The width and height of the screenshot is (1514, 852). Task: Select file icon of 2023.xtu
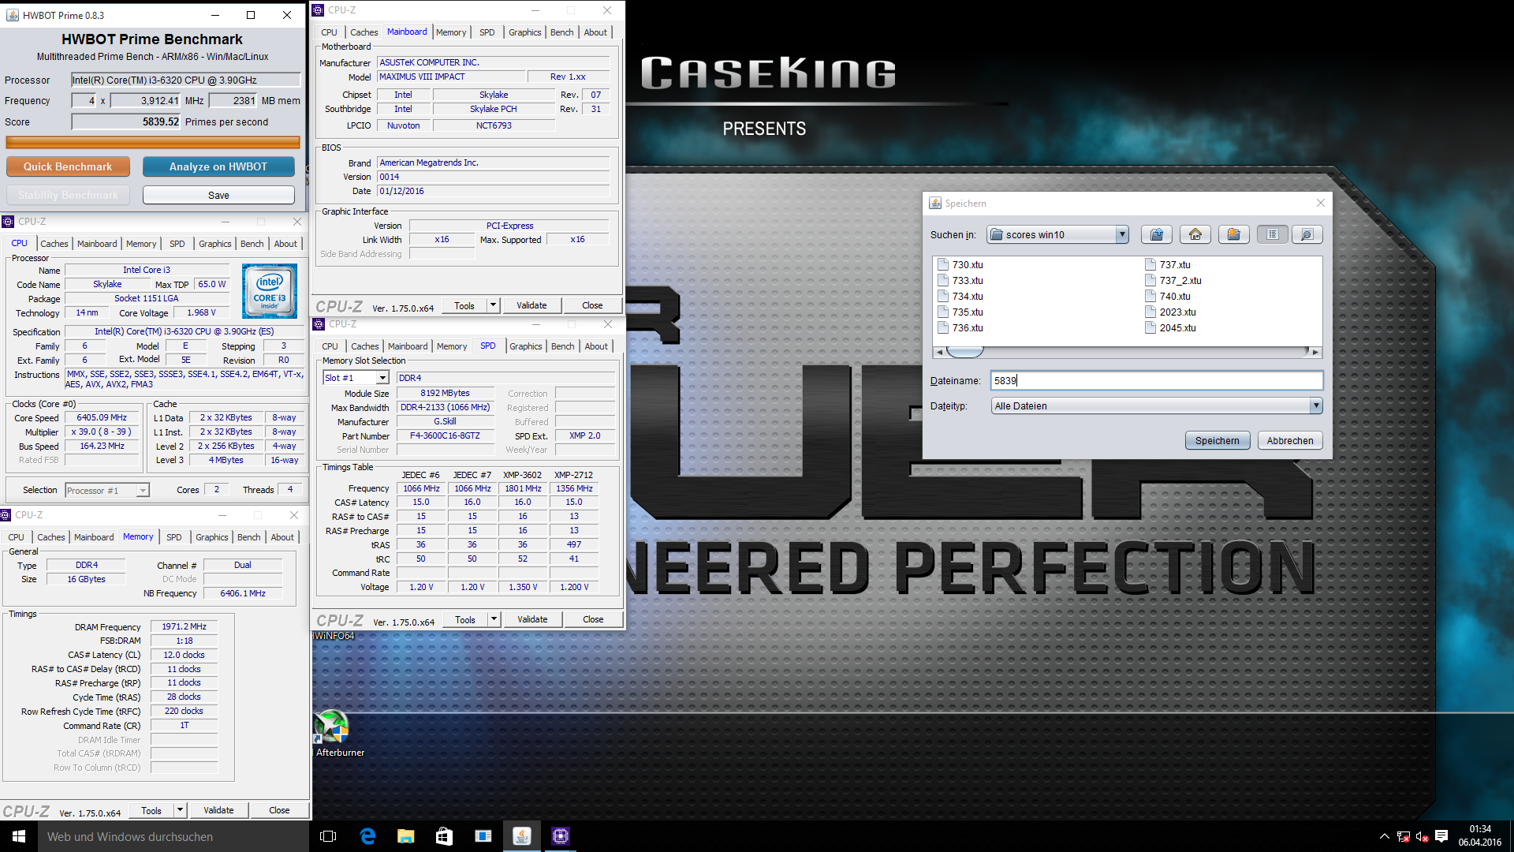pos(1150,312)
